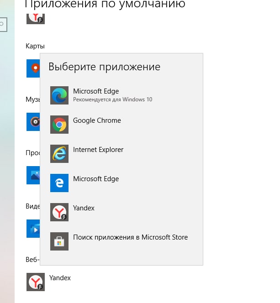Select the legacy blue Microsoft Edge icon
This screenshot has height=303, width=280.
(59, 183)
